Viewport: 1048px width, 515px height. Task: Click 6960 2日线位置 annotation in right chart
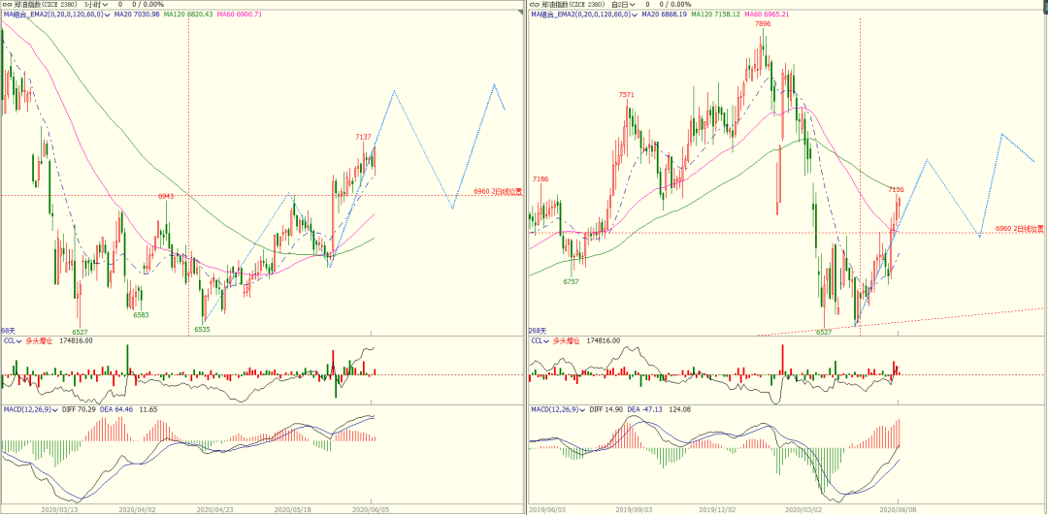[x=1019, y=229]
